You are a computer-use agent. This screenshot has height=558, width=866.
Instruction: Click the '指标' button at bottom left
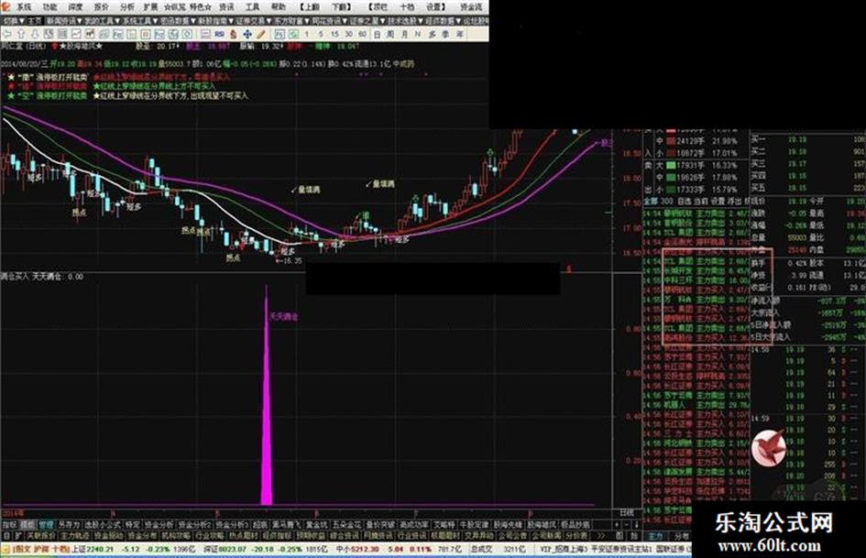[9, 524]
